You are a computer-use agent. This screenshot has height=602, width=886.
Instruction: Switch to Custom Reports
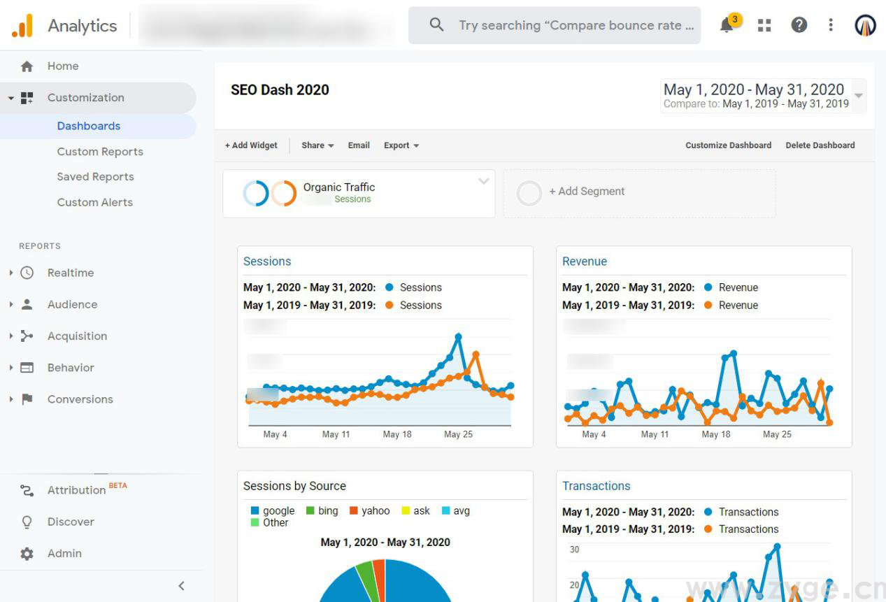pyautogui.click(x=100, y=151)
